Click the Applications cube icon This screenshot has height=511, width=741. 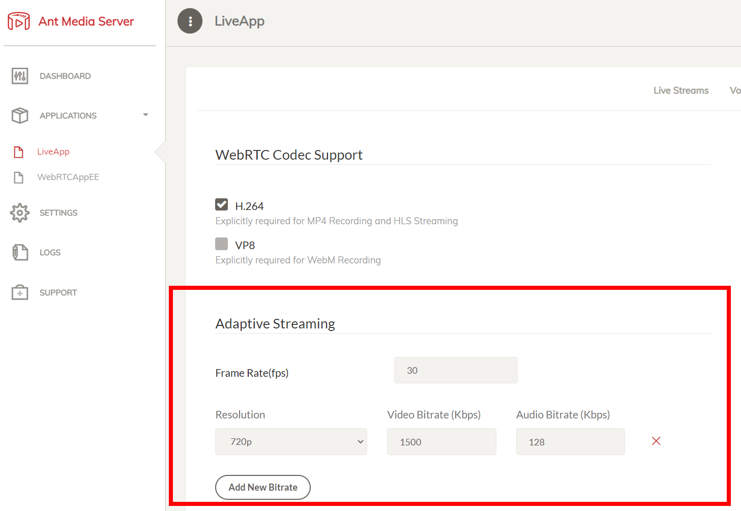(x=20, y=115)
